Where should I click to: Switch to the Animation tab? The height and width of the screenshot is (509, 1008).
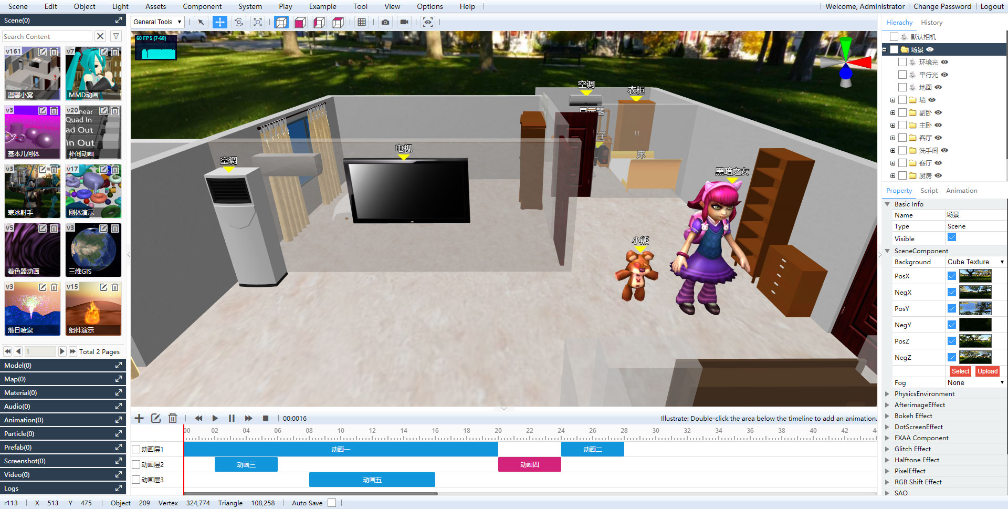961,191
